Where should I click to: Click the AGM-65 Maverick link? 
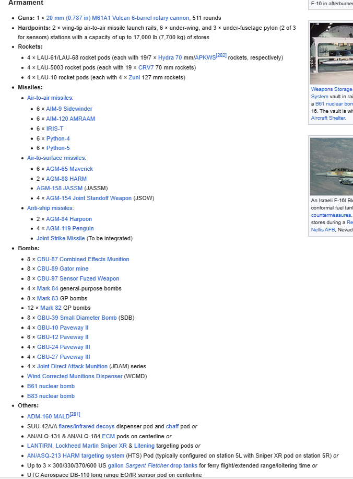coord(69,169)
